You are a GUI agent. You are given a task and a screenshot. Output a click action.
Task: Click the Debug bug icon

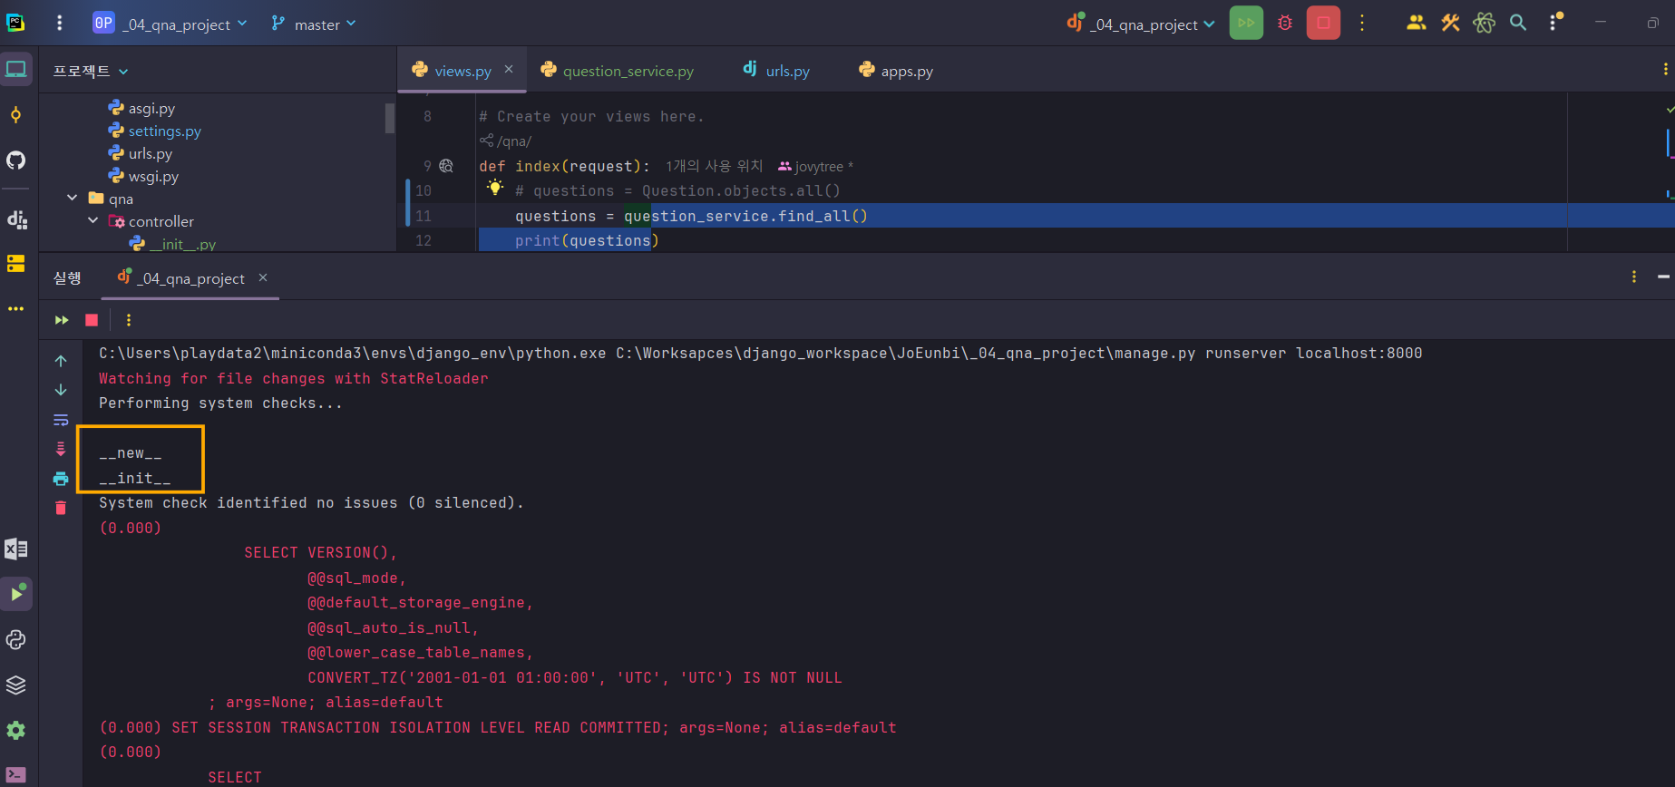point(1285,23)
